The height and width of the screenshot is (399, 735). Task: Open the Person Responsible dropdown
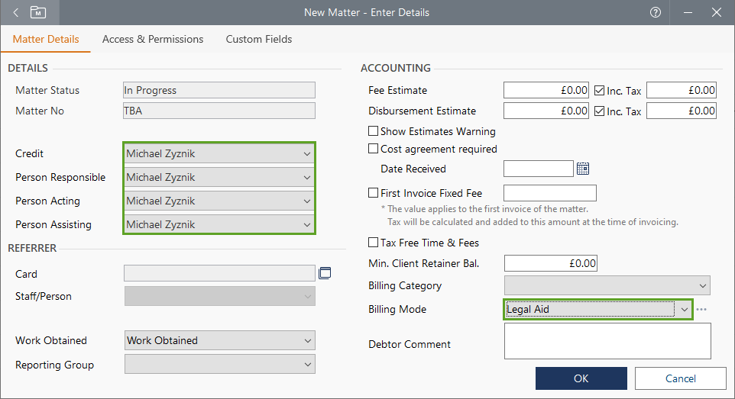click(306, 178)
